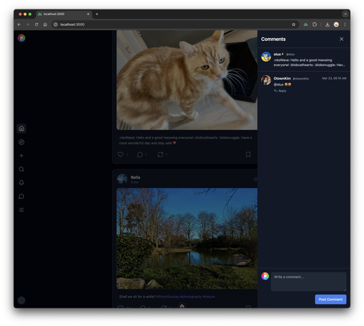This screenshot has width=364, height=326.
Task: Open the browser tab list dropdown arrow
Action: click(x=345, y=14)
